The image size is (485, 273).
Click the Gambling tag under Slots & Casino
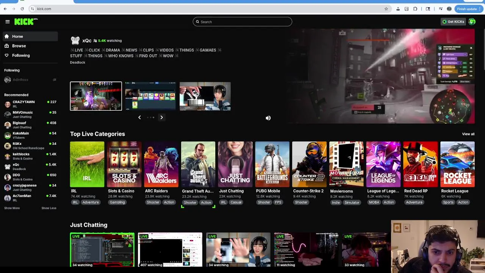117,202
